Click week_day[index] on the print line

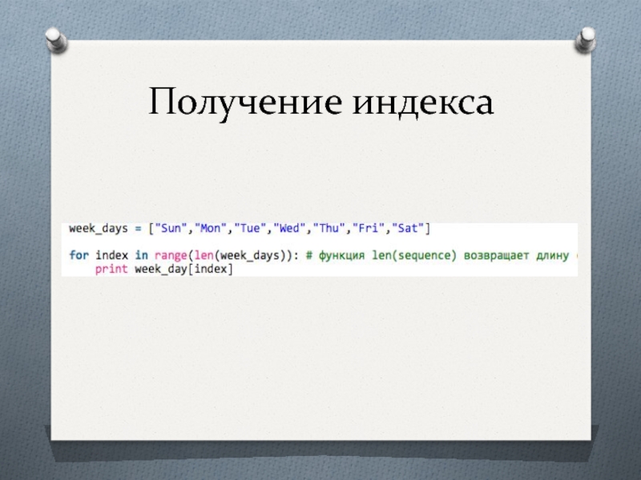click(183, 270)
